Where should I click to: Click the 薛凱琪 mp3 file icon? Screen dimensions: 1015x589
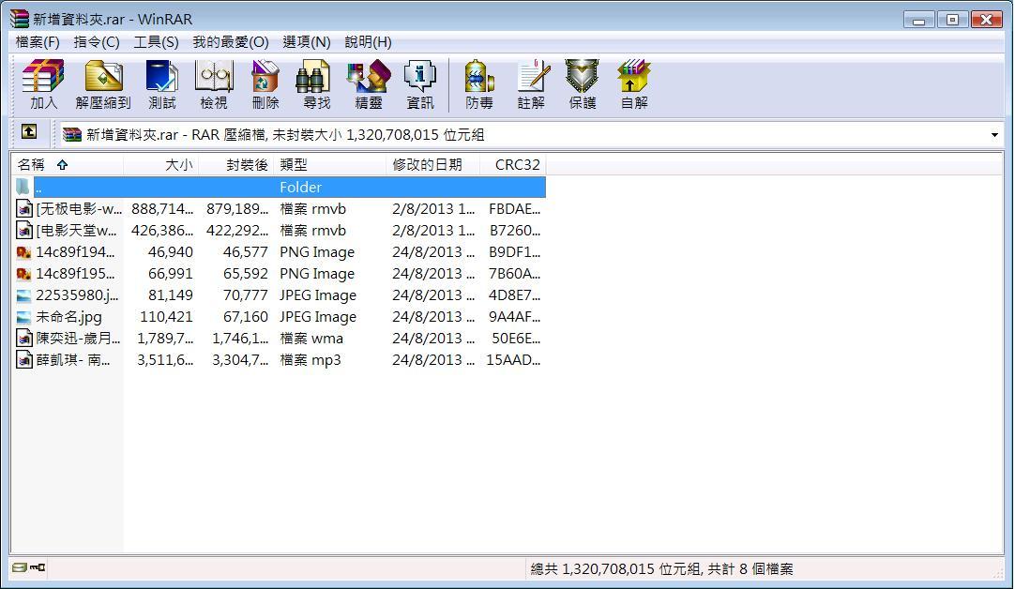pos(24,359)
